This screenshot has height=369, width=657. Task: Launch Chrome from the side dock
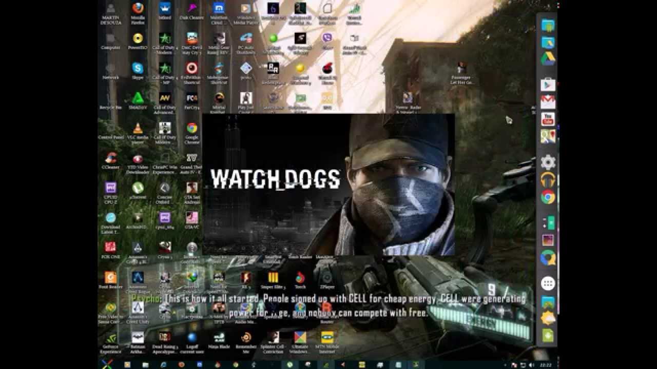(x=548, y=197)
